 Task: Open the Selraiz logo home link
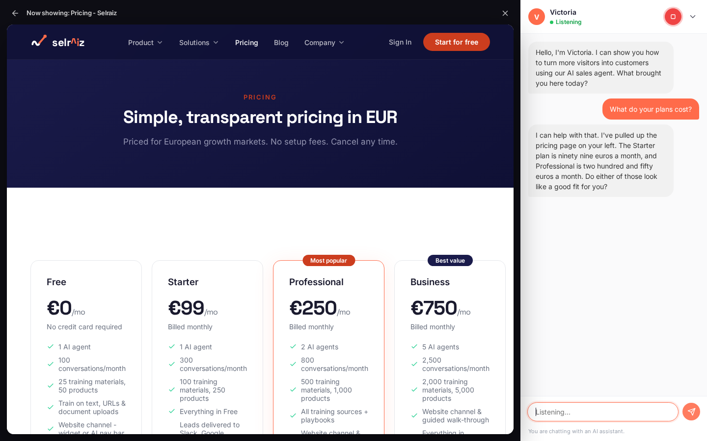point(58,42)
